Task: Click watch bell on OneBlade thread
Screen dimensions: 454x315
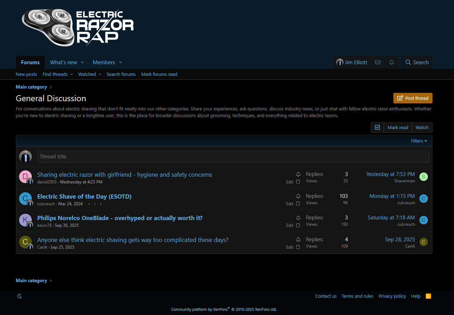Action: point(298,218)
